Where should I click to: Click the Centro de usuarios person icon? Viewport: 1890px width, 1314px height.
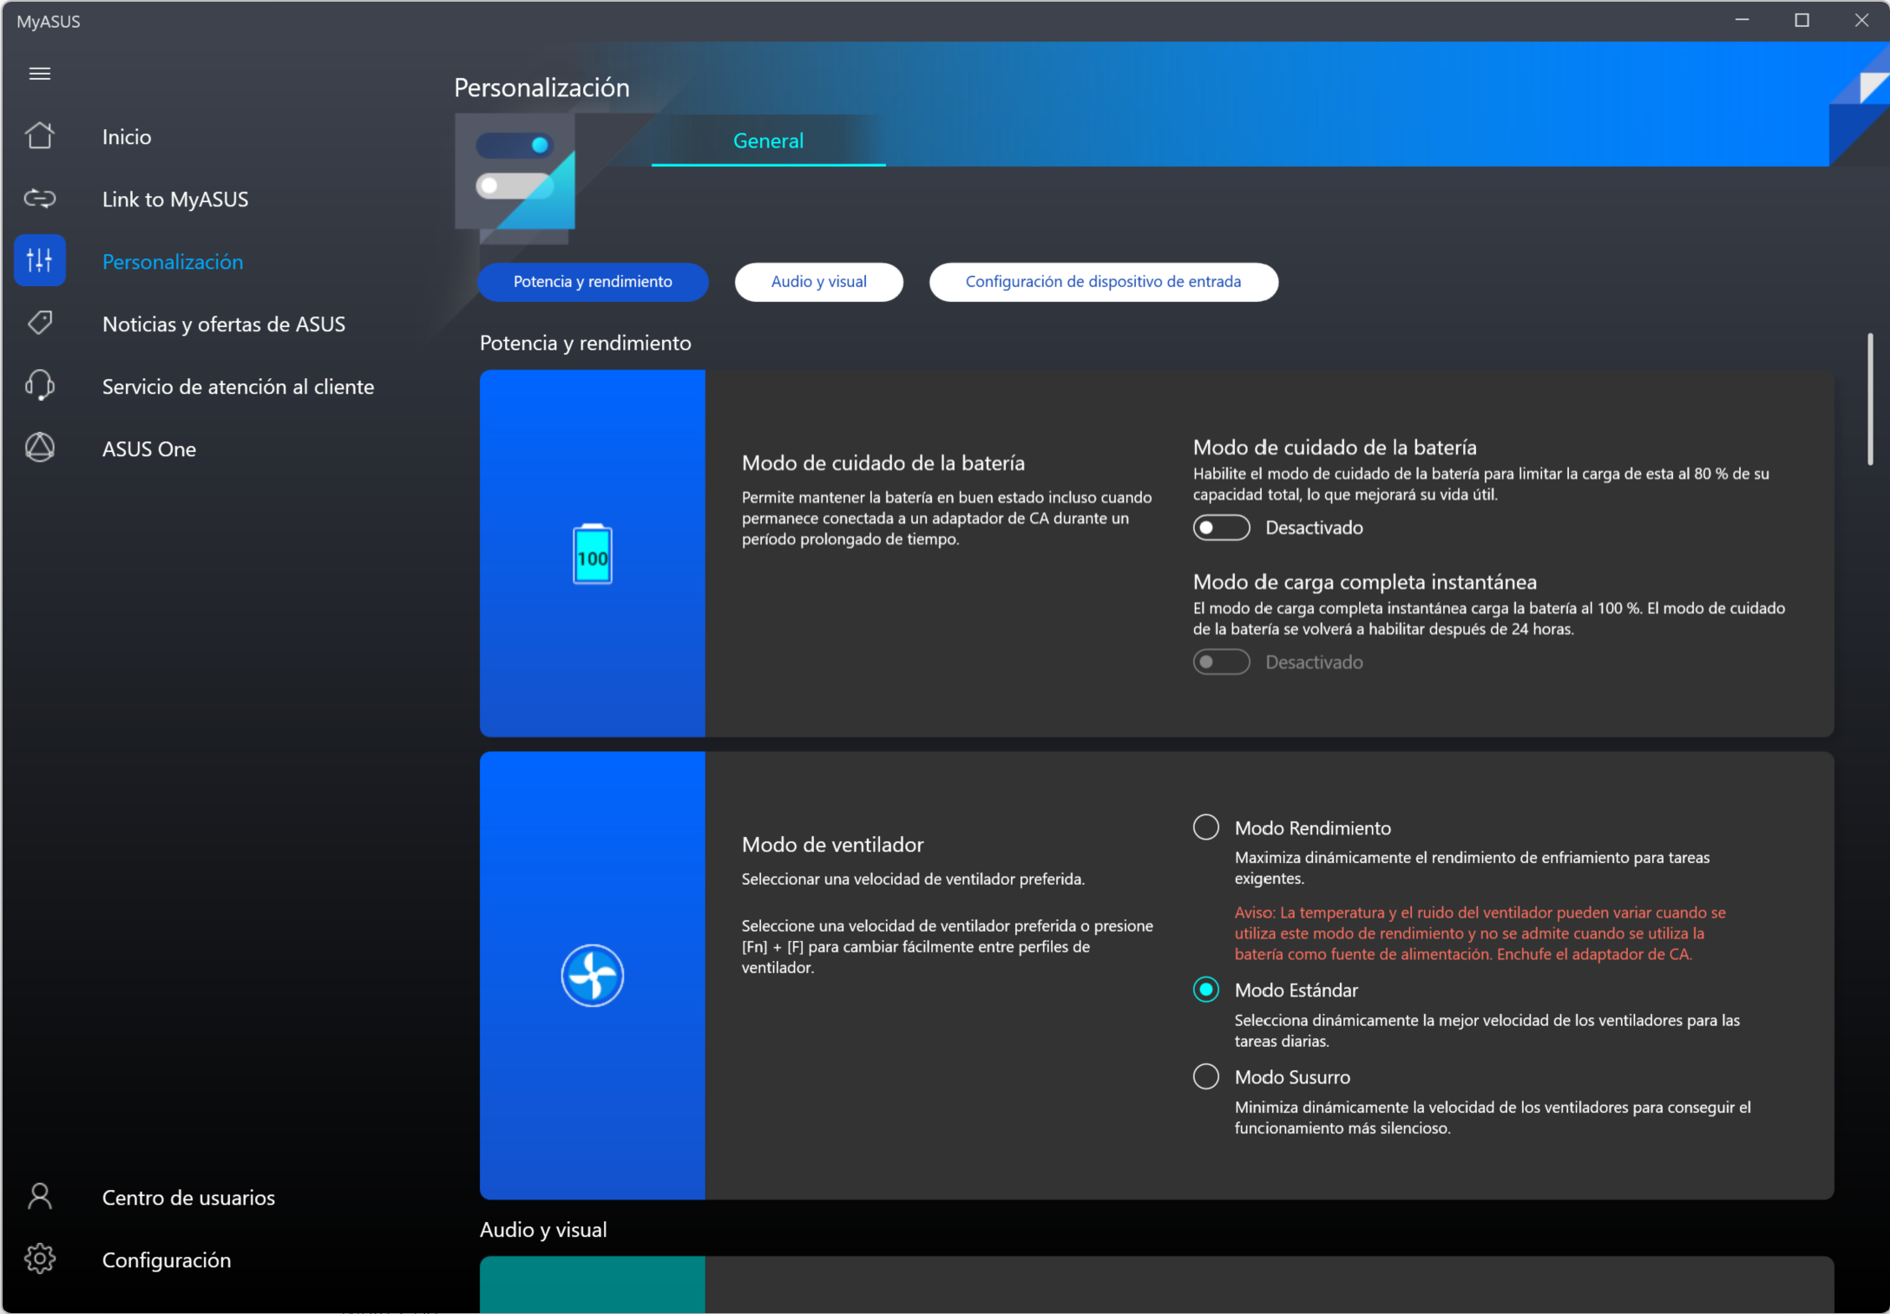[40, 1197]
